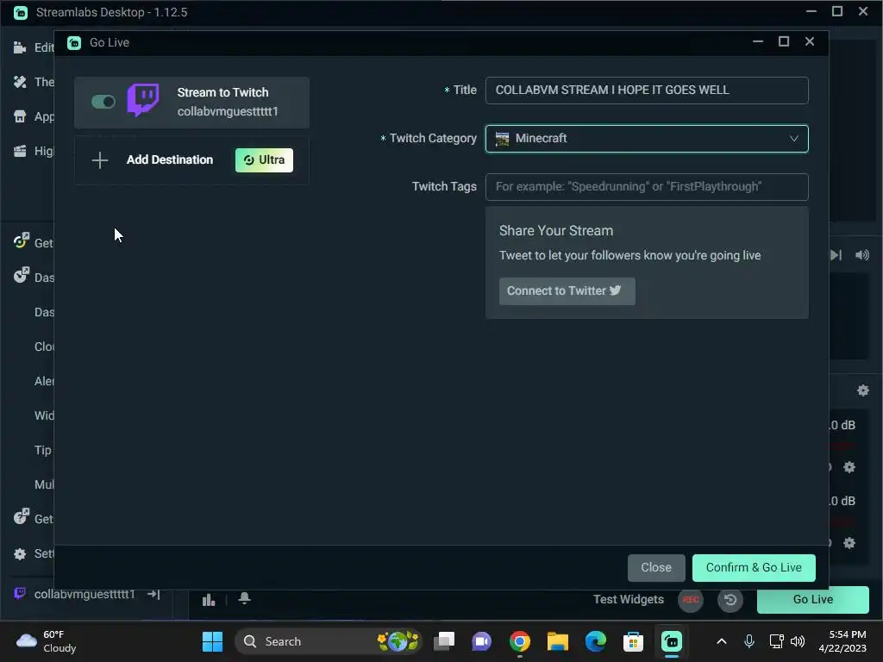Toggle the replay buffer icon
This screenshot has height=662, width=883.
click(x=730, y=600)
